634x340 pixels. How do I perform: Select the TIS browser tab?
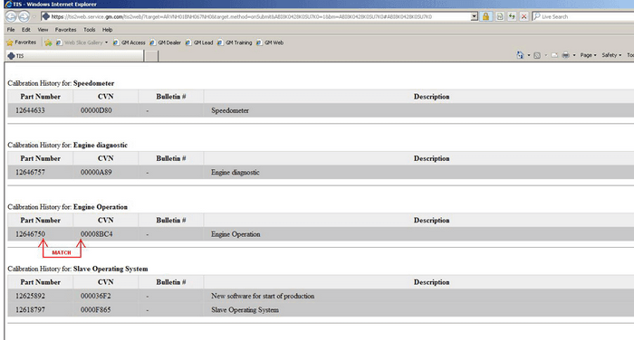point(75,56)
